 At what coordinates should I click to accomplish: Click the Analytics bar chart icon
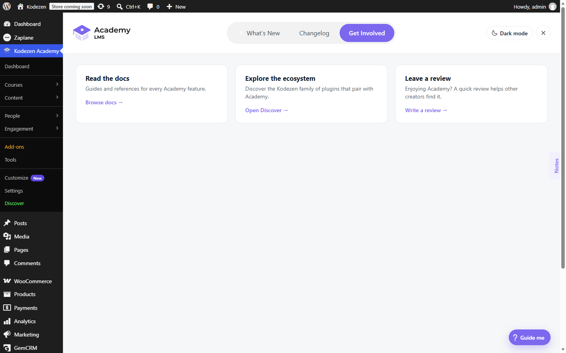pyautogui.click(x=7, y=321)
